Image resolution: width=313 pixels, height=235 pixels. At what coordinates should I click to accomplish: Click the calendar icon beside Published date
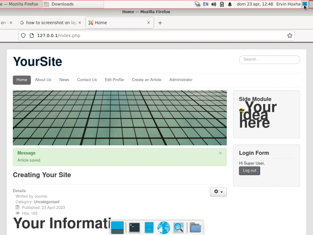(x=18, y=207)
